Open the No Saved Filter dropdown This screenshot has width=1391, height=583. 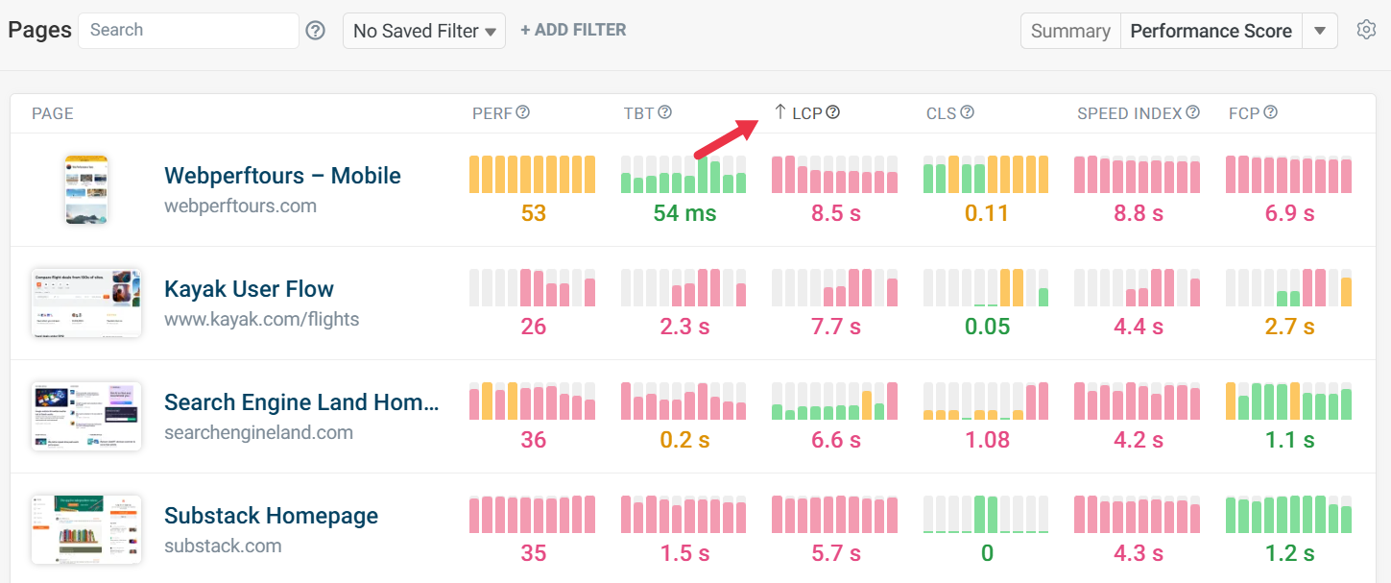pyautogui.click(x=424, y=31)
